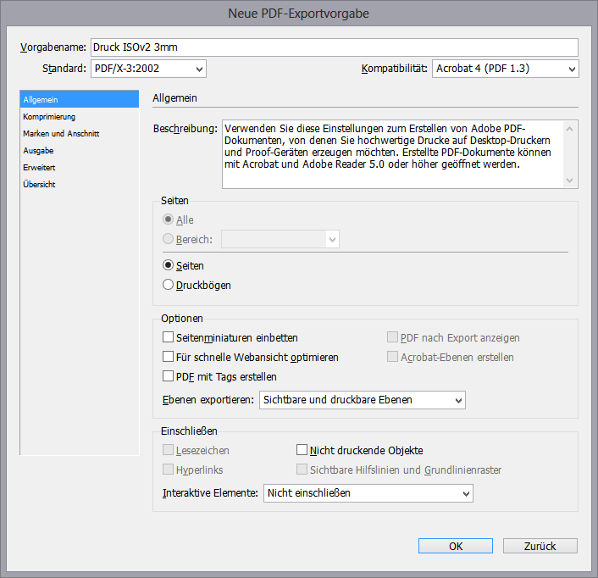Open the Übersicht category
The width and height of the screenshot is (598, 578).
(40, 184)
